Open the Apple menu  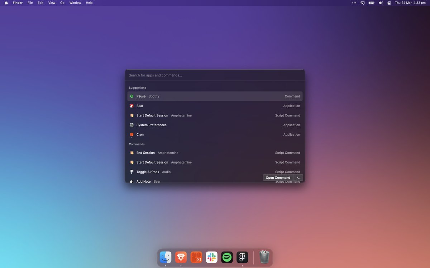pos(6,3)
